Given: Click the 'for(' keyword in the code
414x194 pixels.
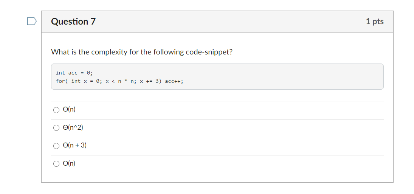Looking at the screenshot, I should tap(62, 81).
